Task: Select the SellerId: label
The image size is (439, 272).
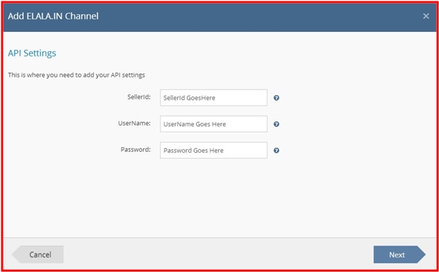Action: tap(139, 96)
